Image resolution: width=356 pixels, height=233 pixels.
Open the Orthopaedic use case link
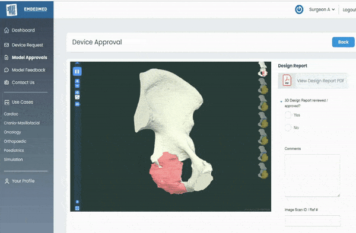(15, 141)
